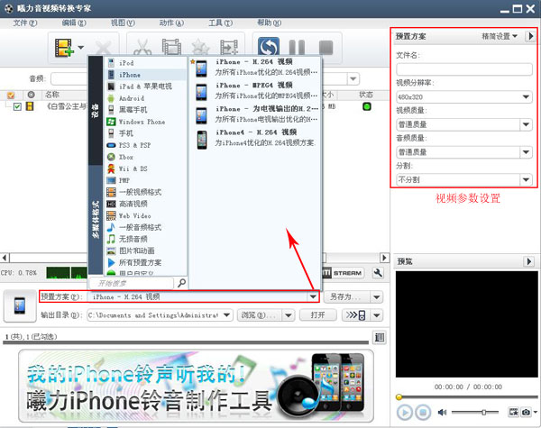Select the iPhone device category
The width and height of the screenshot is (541, 428).
coord(145,75)
